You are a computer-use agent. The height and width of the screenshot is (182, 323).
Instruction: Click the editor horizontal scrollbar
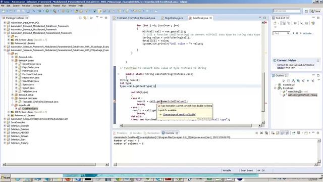point(187,125)
